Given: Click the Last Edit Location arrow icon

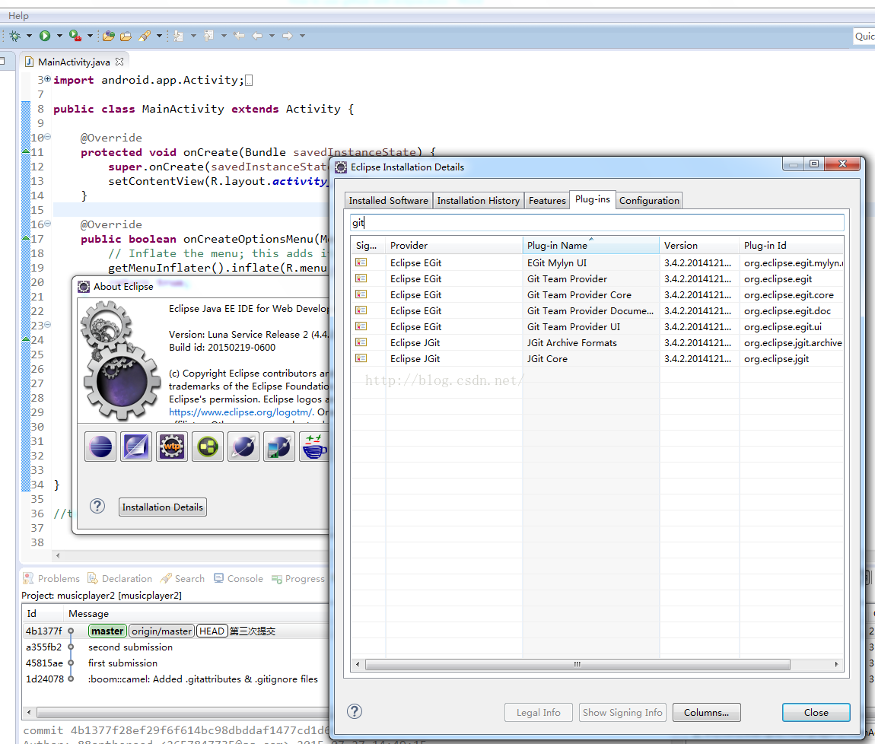Looking at the screenshot, I should click(239, 37).
